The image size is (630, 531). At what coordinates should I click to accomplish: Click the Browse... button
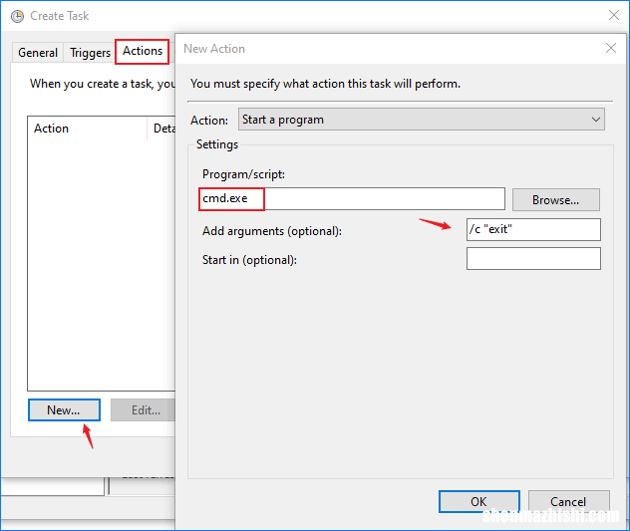tap(555, 199)
